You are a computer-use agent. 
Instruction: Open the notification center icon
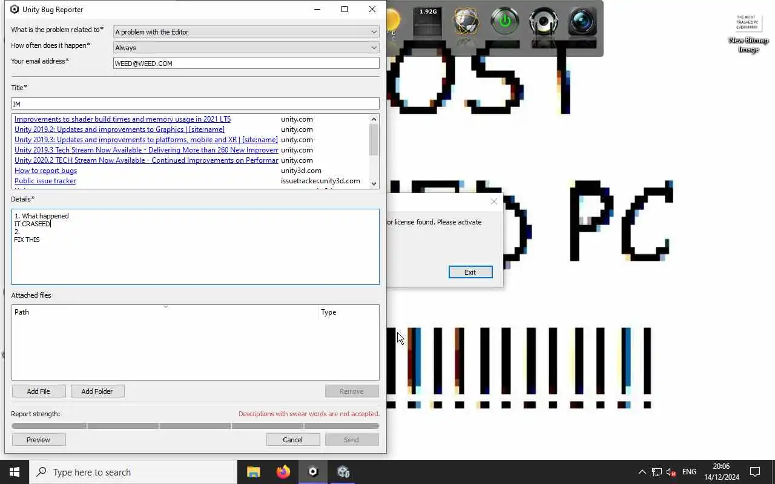pyautogui.click(x=755, y=472)
